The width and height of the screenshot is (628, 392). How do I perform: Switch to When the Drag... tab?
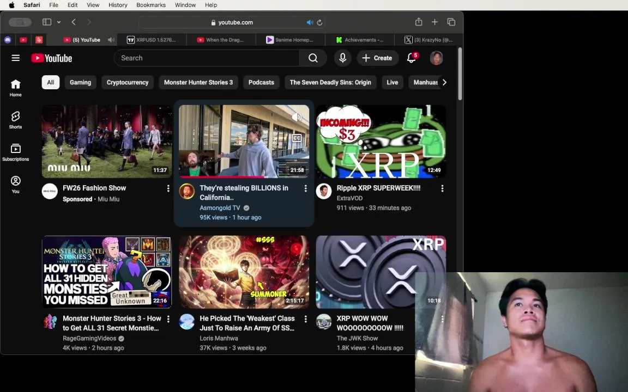coord(221,40)
